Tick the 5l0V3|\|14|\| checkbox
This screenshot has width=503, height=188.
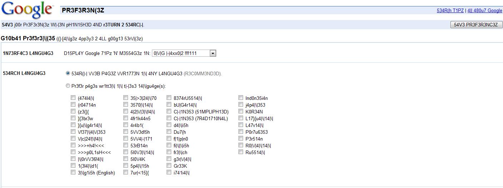click(x=126, y=152)
